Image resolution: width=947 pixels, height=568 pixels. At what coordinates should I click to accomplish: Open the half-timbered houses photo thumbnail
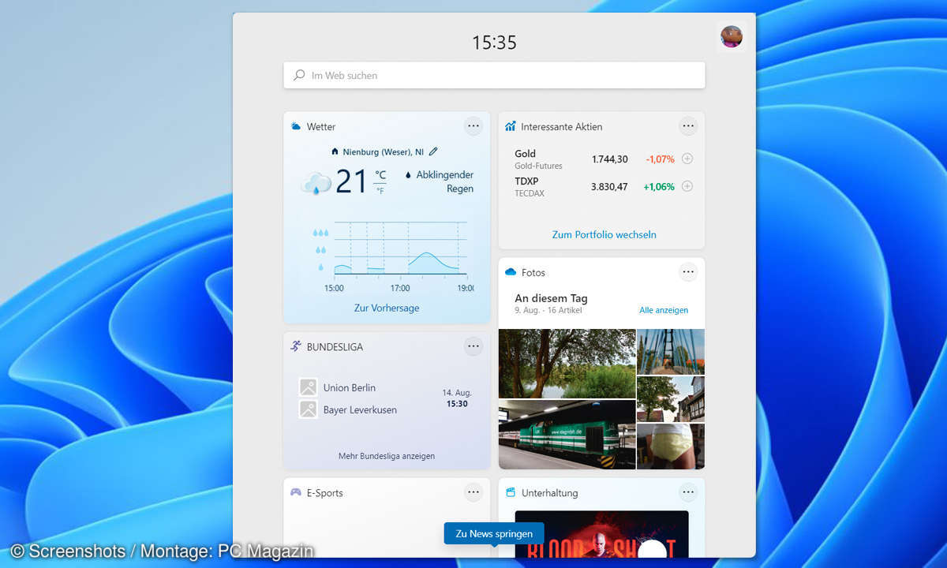pos(671,399)
